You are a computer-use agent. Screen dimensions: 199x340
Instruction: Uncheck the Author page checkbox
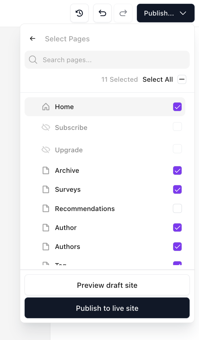click(x=177, y=227)
